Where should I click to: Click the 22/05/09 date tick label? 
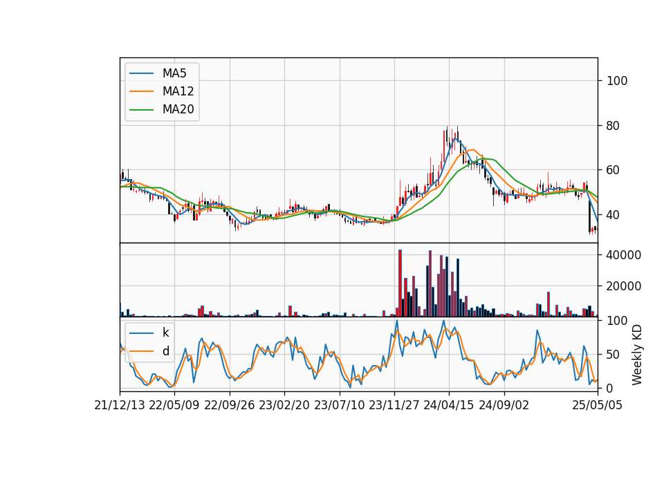[x=174, y=406]
